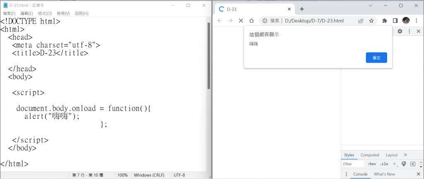Minimize the Chrome window
This screenshot has width=424, height=179.
[x=385, y=5]
